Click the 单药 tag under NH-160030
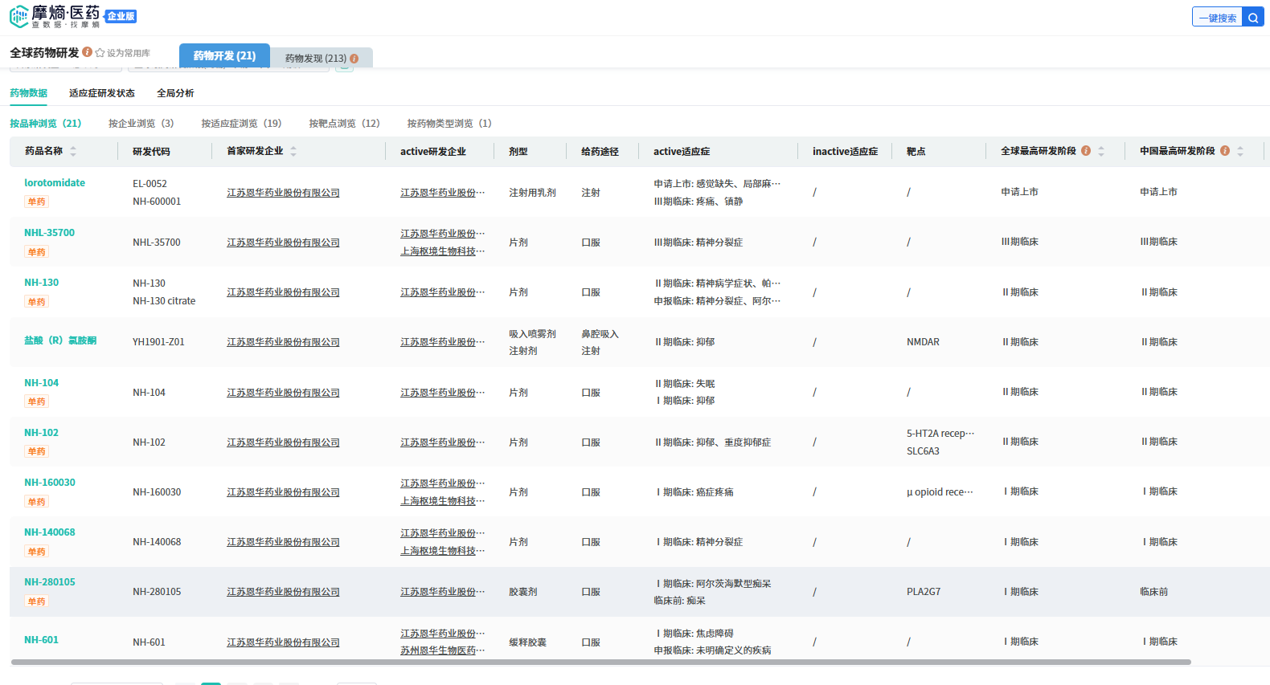The width and height of the screenshot is (1270, 685). point(37,502)
